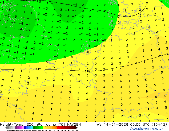Click the 'Height/Temp. 850 hPa' chart title
Viewport: 169px width, 131px height.
click(x=21, y=125)
